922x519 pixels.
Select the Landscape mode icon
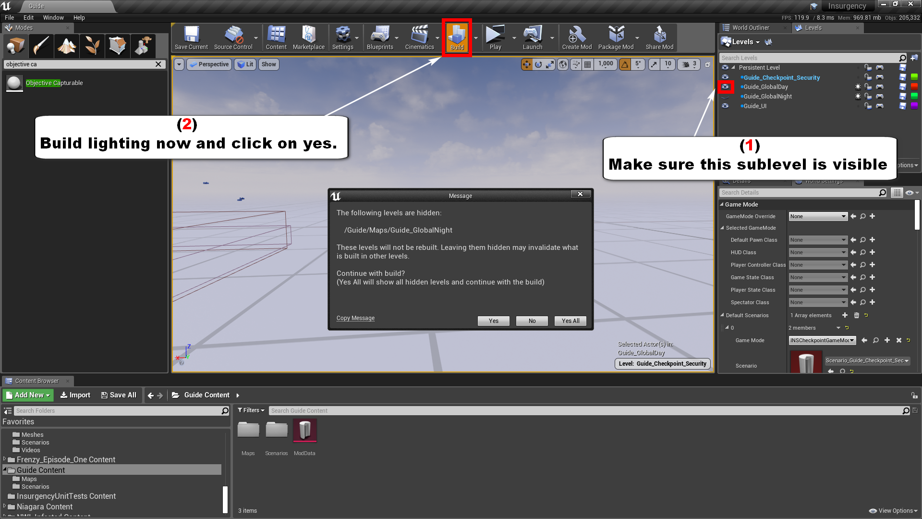click(66, 46)
